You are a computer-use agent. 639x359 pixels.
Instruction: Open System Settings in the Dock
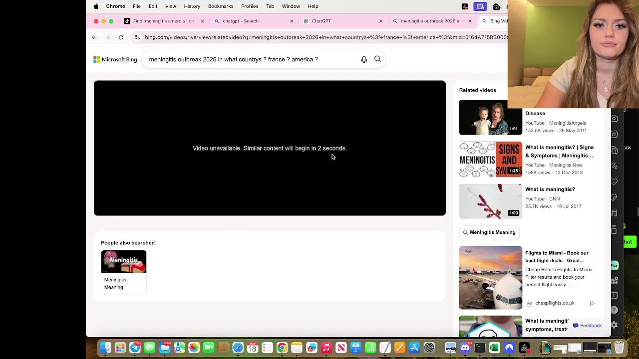pos(429,348)
